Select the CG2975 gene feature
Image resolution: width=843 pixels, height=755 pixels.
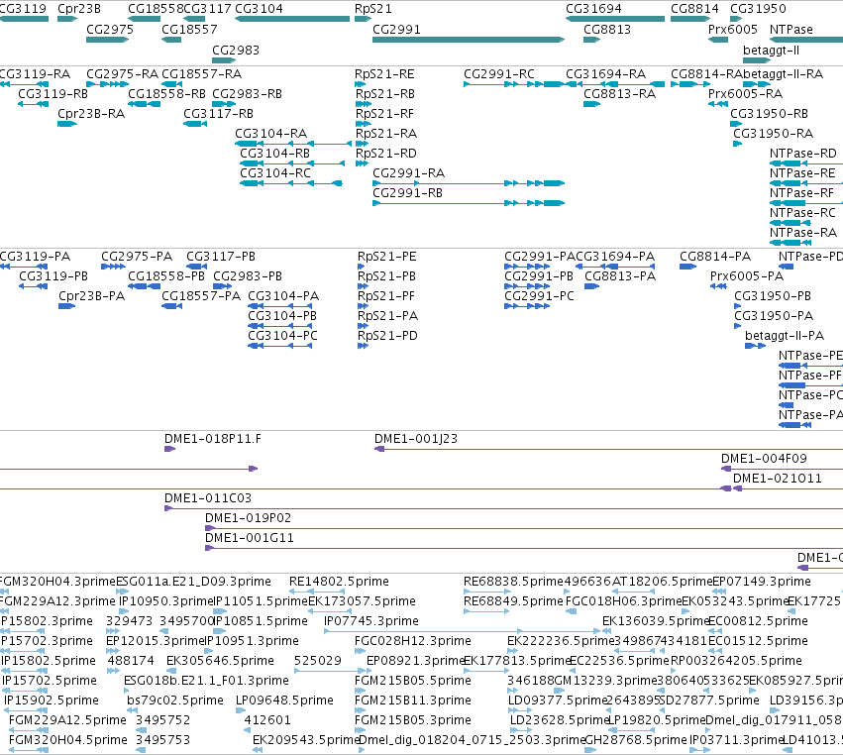click(109, 40)
